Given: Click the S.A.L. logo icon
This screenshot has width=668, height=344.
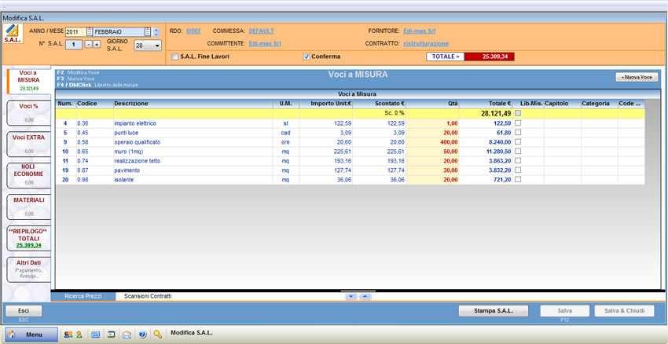Looking at the screenshot, I should pyautogui.click(x=13, y=33).
